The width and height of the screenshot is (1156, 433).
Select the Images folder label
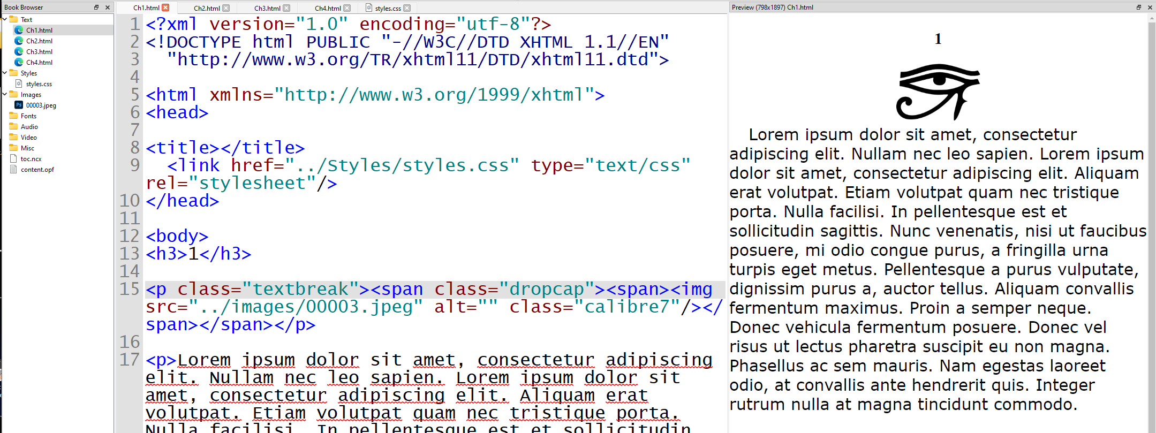point(31,95)
